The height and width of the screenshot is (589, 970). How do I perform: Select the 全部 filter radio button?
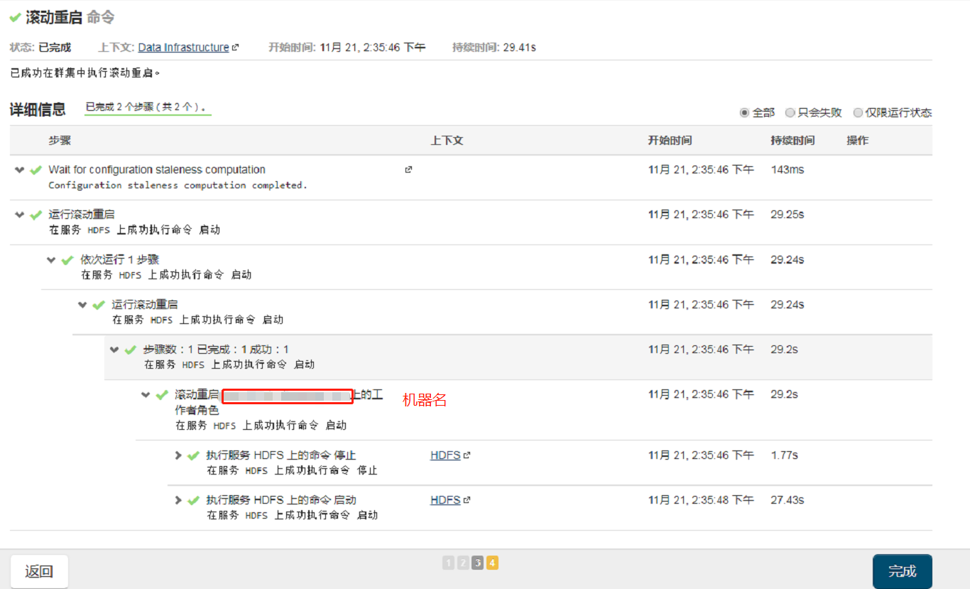coord(744,112)
